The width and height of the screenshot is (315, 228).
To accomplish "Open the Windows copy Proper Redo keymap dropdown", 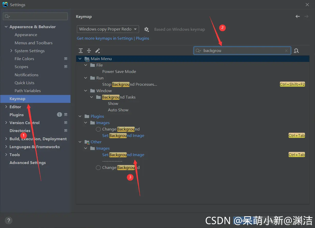I will [108, 29].
